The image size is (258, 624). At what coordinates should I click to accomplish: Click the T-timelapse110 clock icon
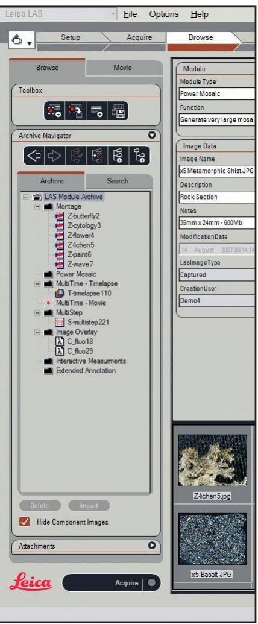60,293
